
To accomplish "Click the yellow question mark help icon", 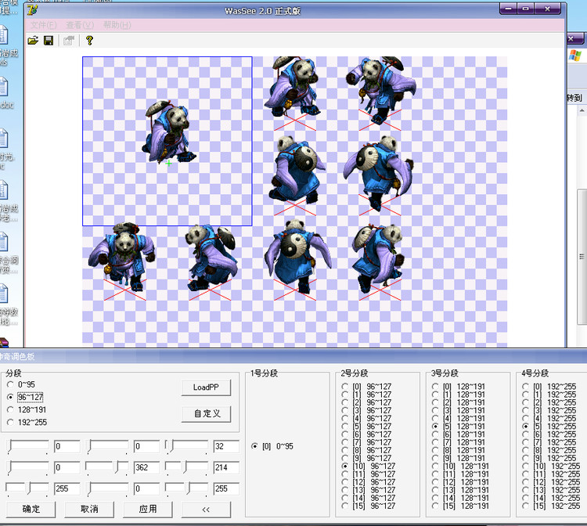I will [89, 40].
